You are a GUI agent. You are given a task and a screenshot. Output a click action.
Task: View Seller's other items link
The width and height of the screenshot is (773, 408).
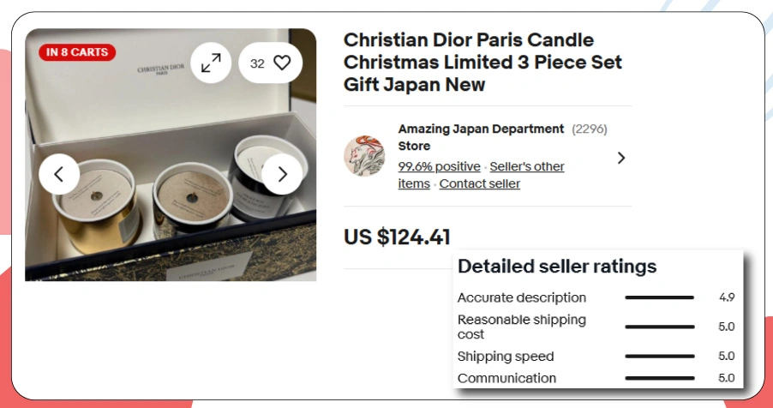tap(526, 166)
